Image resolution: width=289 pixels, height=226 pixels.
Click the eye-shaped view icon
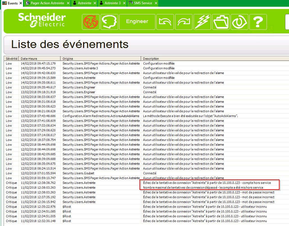[239, 22]
